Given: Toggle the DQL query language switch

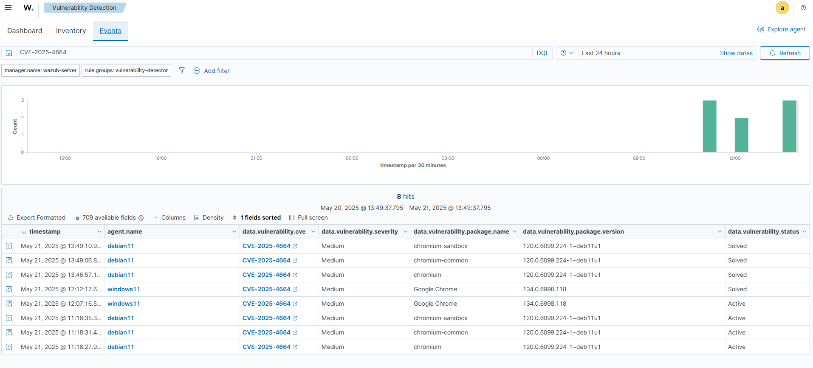Looking at the screenshot, I should pos(542,53).
